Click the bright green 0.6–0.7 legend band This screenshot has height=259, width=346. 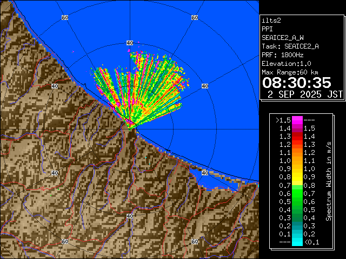click(297, 193)
